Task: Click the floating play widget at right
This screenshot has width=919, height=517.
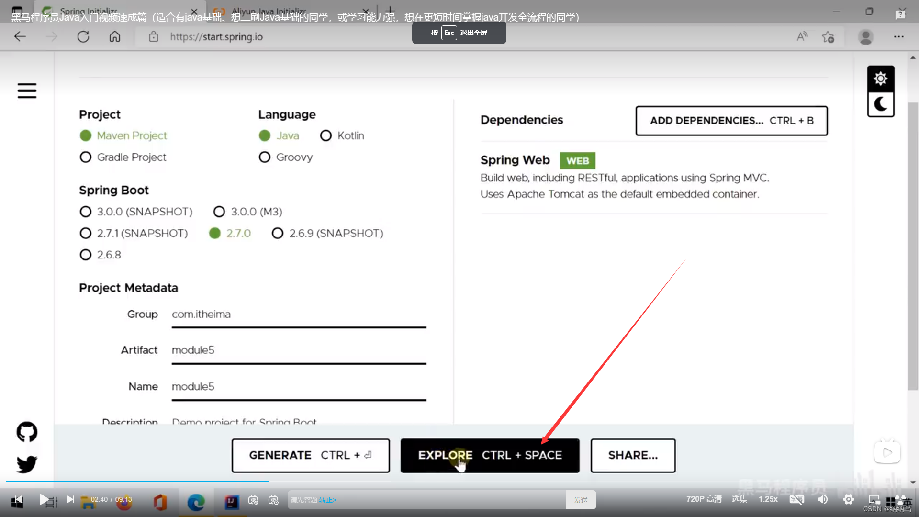Action: pos(887,452)
